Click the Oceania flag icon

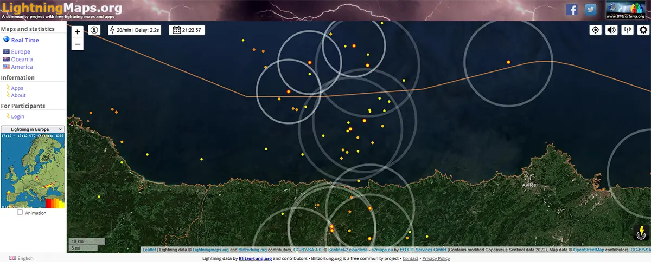coord(7,60)
